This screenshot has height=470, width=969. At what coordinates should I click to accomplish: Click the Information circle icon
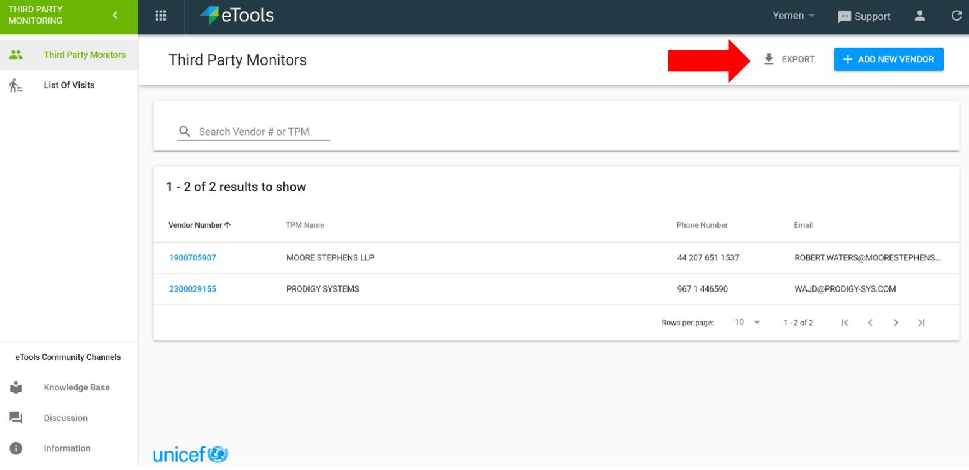coord(16,448)
